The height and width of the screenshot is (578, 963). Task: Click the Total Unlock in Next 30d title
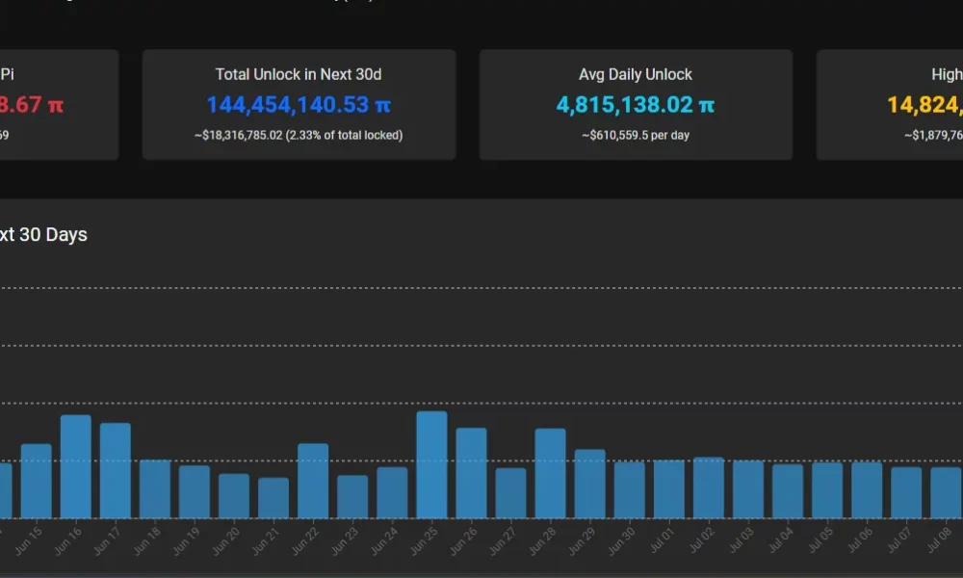tap(299, 74)
